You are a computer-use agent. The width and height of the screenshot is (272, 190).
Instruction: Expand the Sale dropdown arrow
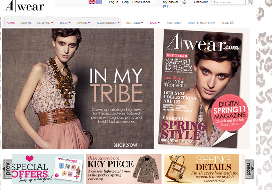159,23
